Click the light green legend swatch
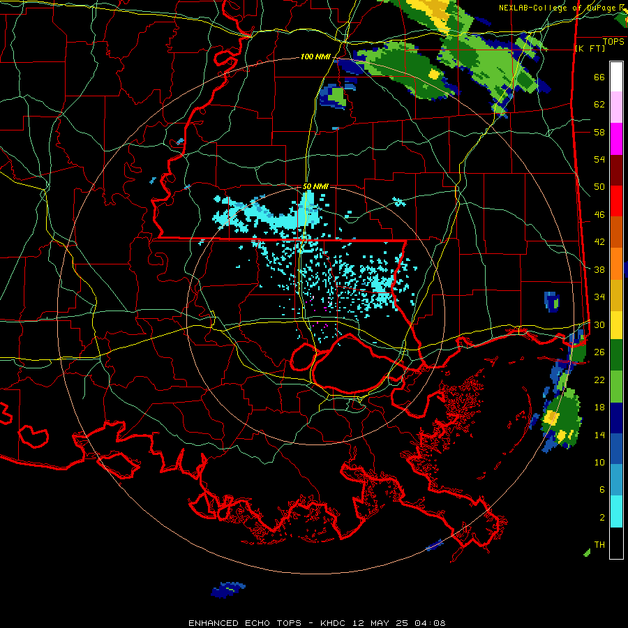This screenshot has width=628, height=628. click(x=616, y=387)
